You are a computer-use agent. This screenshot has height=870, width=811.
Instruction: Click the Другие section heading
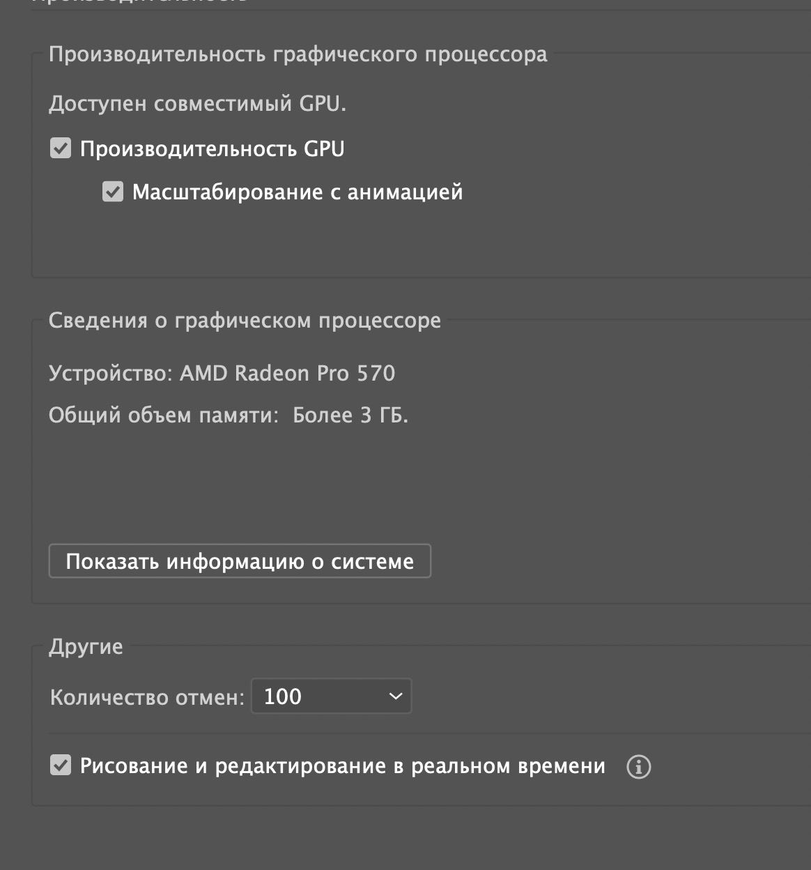[86, 646]
